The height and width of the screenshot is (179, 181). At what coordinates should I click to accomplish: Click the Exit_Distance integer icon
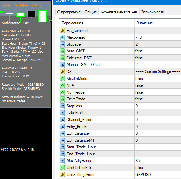tap(63, 133)
